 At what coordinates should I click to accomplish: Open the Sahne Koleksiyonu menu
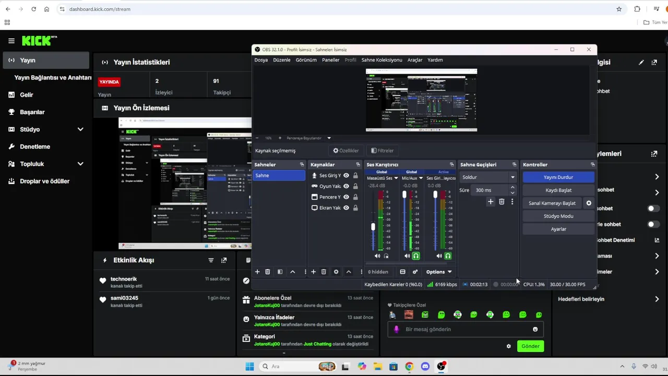pyautogui.click(x=382, y=60)
